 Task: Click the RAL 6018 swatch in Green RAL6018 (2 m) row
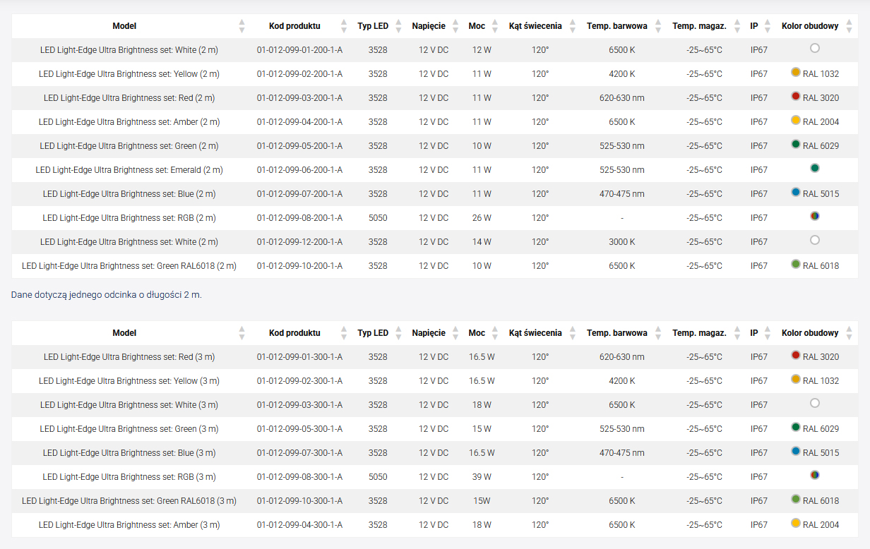click(796, 264)
